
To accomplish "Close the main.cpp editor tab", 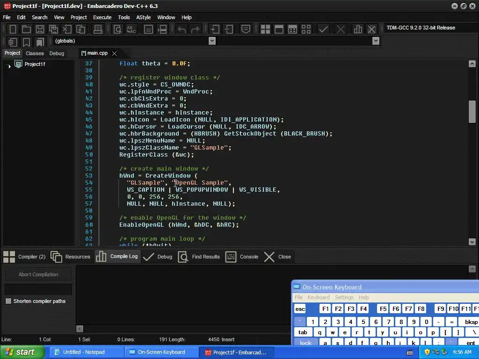I will point(114,53).
